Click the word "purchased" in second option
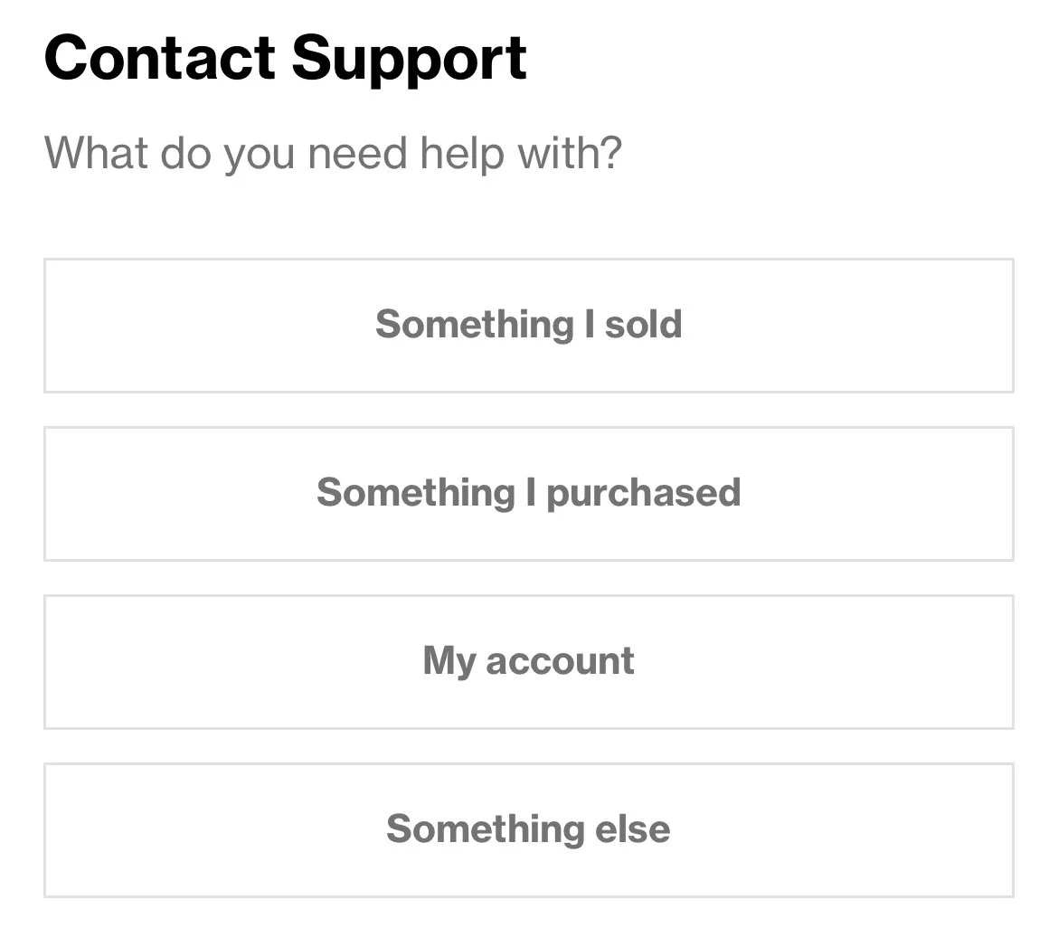 tap(644, 494)
